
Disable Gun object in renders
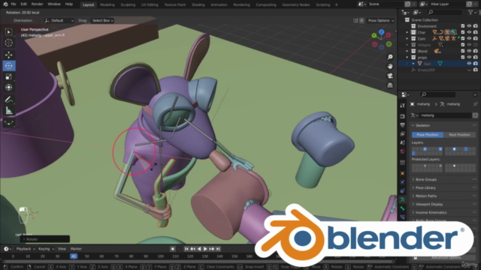tap(476, 63)
